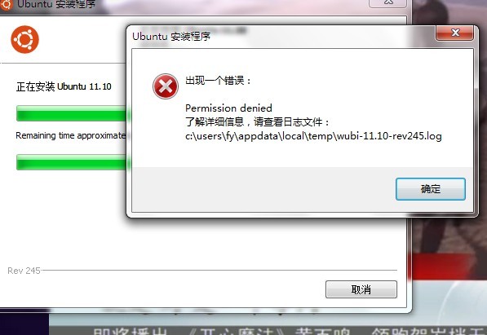The height and width of the screenshot is (335, 487).
Task: Click the wubi-11.10-rev245.log file path
Action: coord(313,136)
